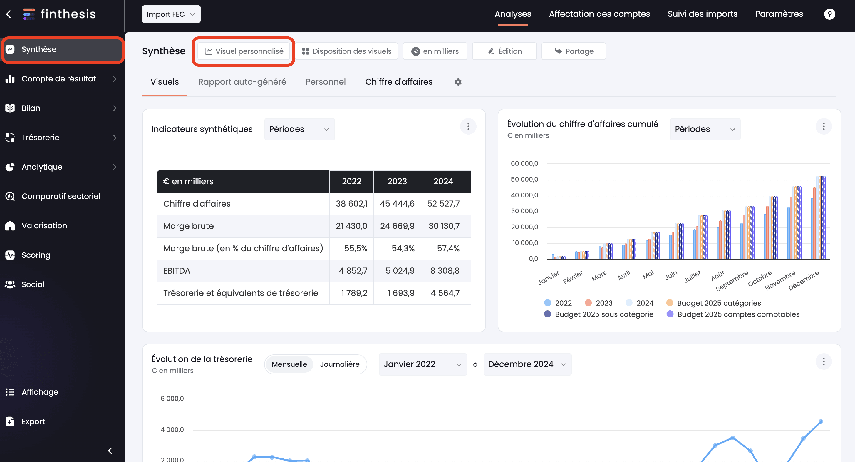
Task: Open the Janvier 2022 start date dropdown
Action: 423,364
